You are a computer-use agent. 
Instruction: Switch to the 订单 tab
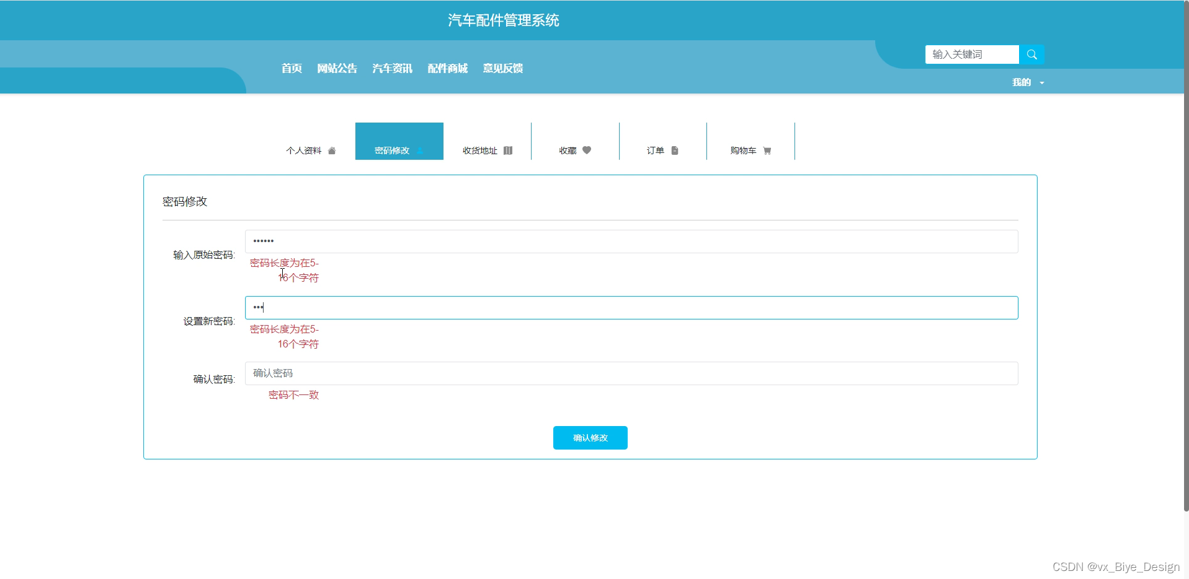tap(663, 141)
